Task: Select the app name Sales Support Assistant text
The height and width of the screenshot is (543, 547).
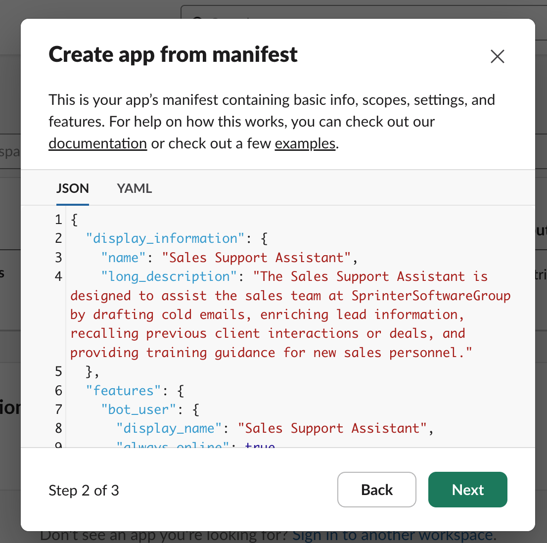Action: click(x=260, y=257)
